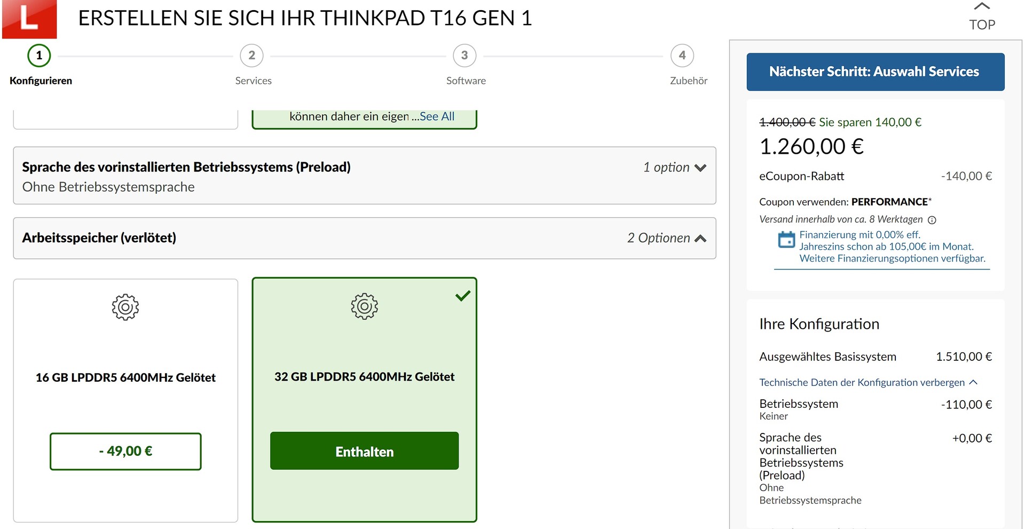Screen dimensions: 1025x529
Task: Click the total price 1.260,00 €
Action: click(811, 147)
